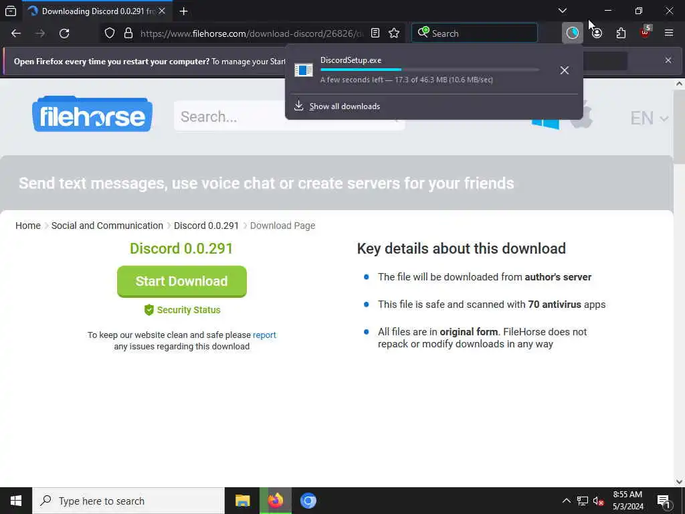Open Windows notification center icon
The height and width of the screenshot is (514, 685).
(664, 501)
